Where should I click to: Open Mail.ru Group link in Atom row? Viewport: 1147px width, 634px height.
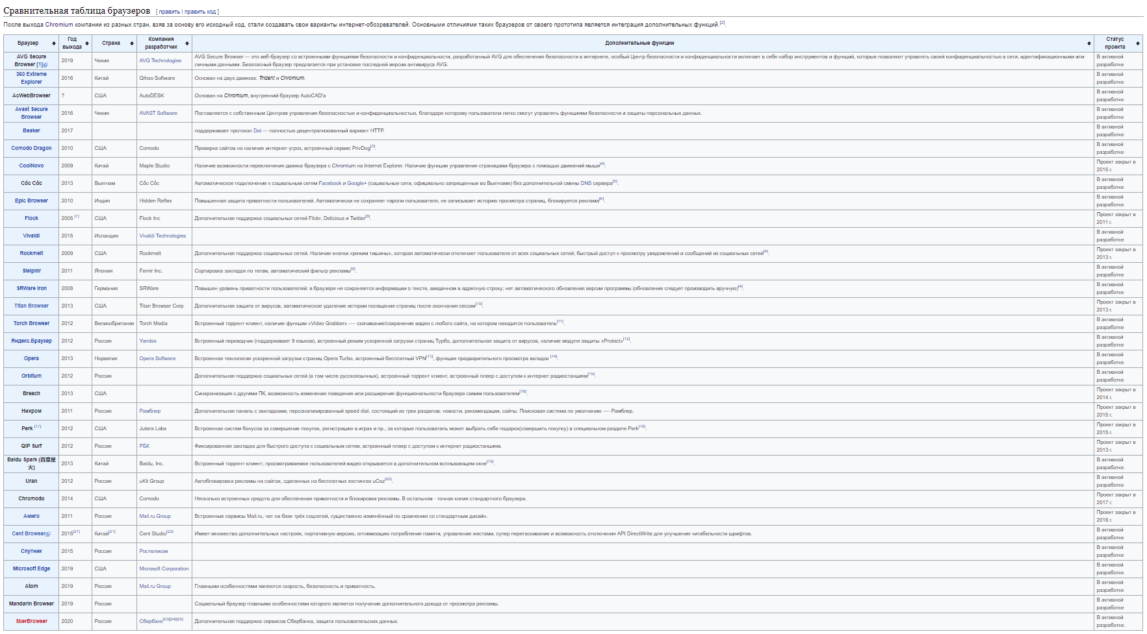tap(155, 586)
